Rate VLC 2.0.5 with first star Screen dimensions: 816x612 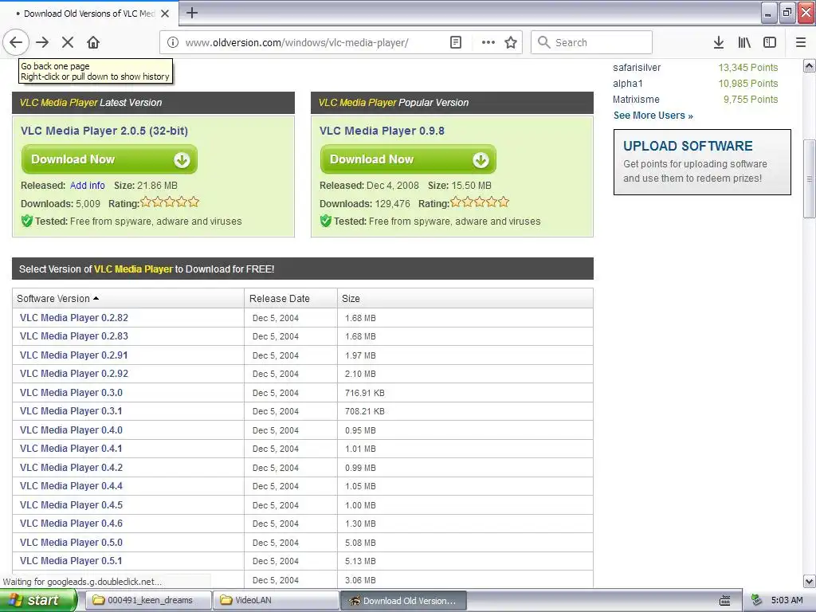(x=146, y=202)
